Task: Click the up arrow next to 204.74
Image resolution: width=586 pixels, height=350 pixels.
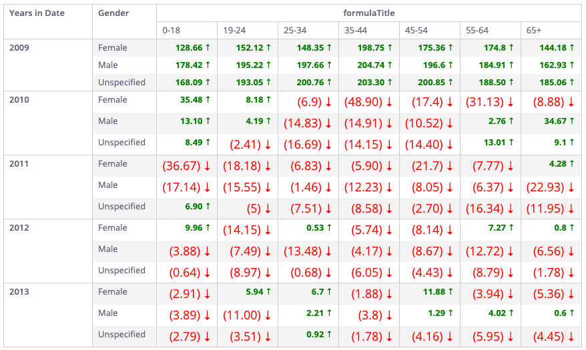Action: tap(390, 65)
